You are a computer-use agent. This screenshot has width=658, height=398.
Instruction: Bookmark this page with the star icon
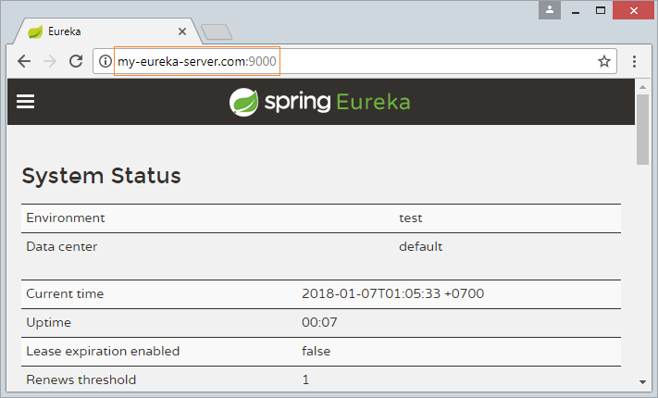point(604,61)
